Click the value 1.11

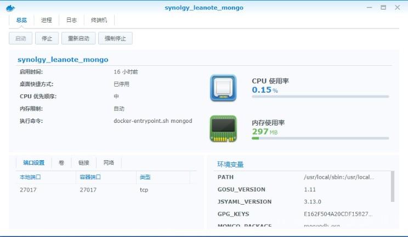click(x=310, y=189)
